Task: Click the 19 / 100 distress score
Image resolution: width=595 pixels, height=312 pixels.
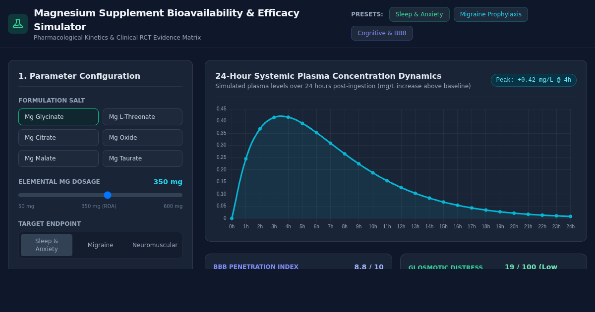Action: coord(531,267)
